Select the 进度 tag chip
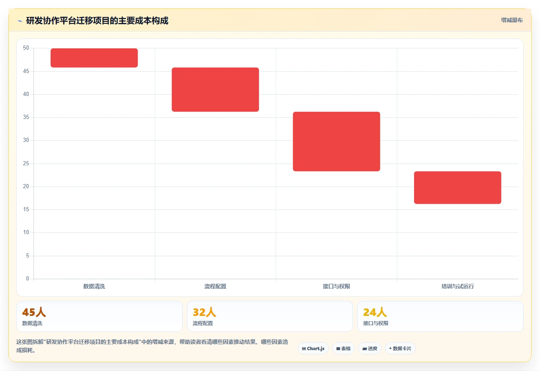 point(370,348)
